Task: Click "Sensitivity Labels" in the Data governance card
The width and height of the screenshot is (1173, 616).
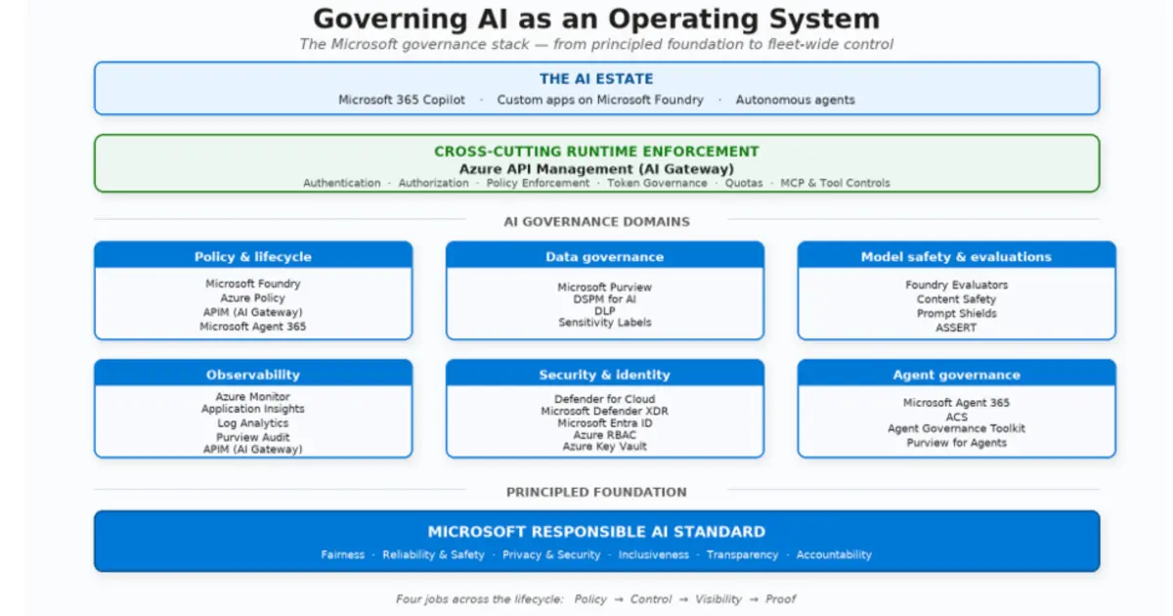Action: [x=605, y=323]
